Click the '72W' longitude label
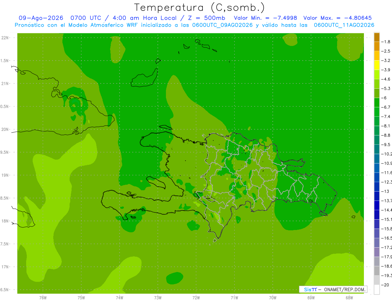The image size is (392, 302). coord(196,298)
